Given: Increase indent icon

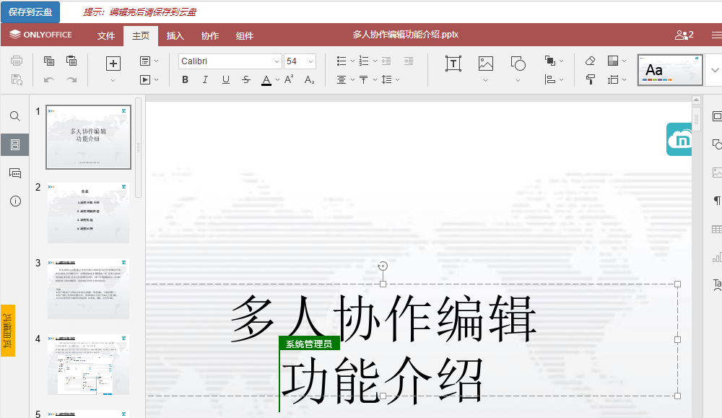Looking at the screenshot, I should point(409,61).
